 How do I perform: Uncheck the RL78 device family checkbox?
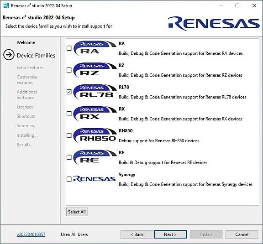69,92
